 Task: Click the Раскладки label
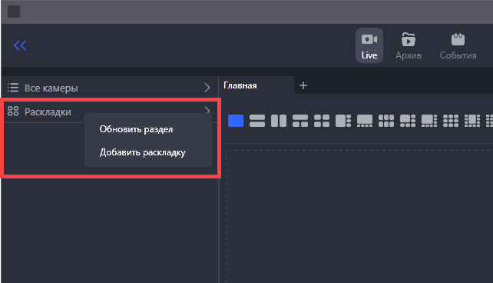click(x=48, y=112)
